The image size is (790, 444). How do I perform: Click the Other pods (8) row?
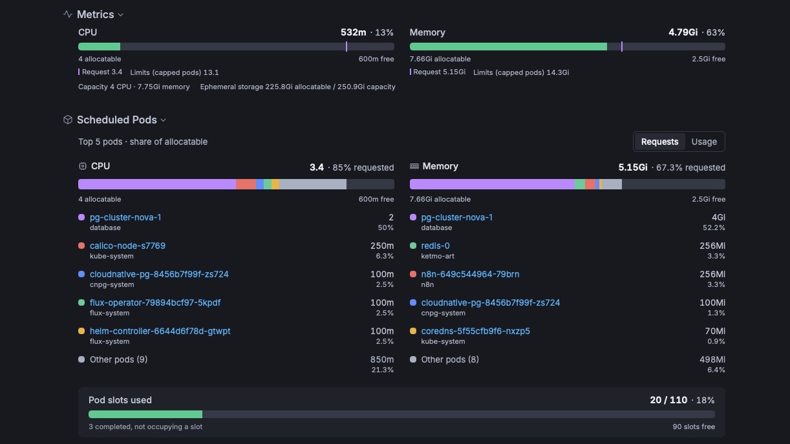coord(568,365)
